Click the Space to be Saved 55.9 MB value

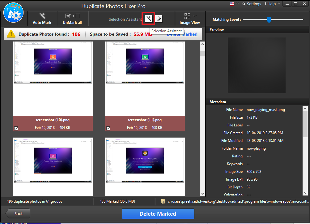click(143, 34)
